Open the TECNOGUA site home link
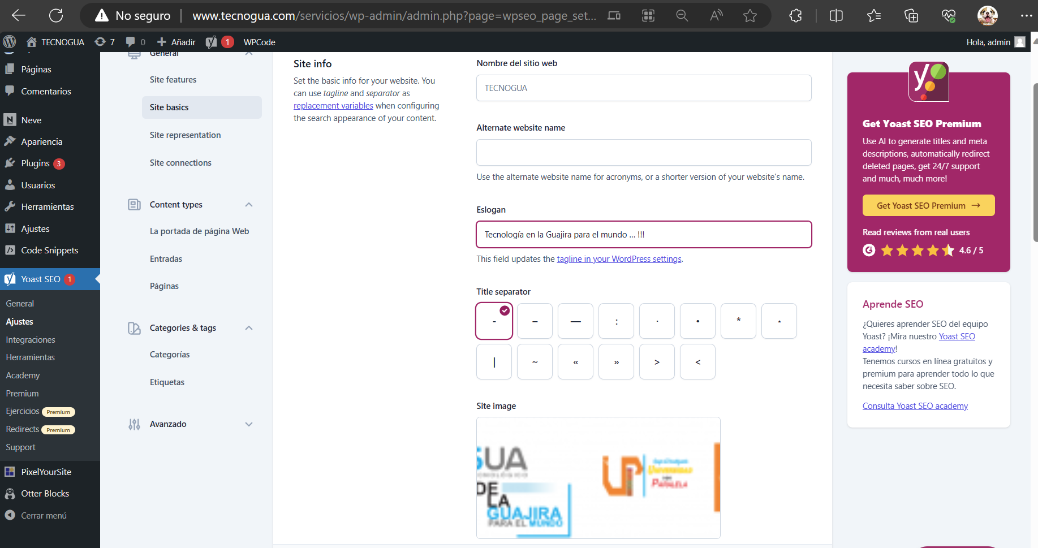Image resolution: width=1038 pixels, height=548 pixels. point(55,42)
